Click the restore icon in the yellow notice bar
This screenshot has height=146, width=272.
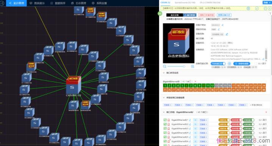pos(266,8)
